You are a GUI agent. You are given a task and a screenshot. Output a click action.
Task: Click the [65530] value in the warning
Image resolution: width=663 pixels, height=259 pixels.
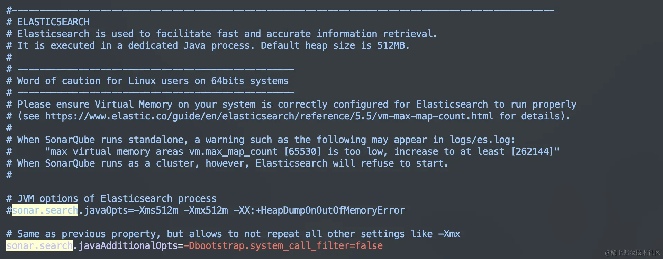302,151
